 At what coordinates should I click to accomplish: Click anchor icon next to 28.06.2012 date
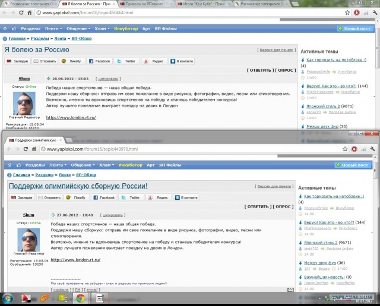click(49, 79)
